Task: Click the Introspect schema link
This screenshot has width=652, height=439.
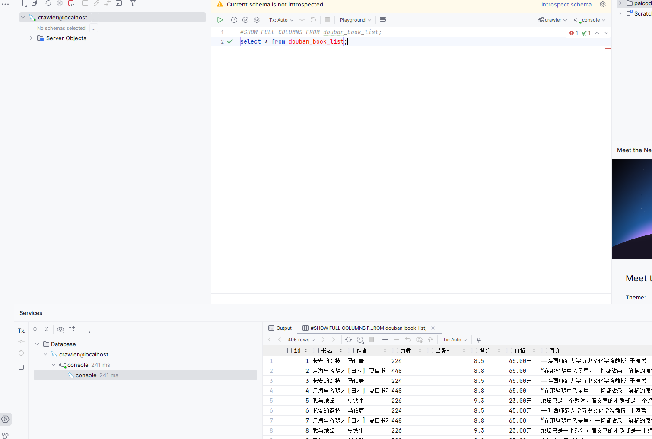Action: pyautogui.click(x=566, y=4)
